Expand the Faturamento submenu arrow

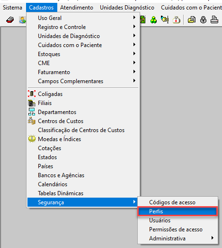tap(134, 72)
